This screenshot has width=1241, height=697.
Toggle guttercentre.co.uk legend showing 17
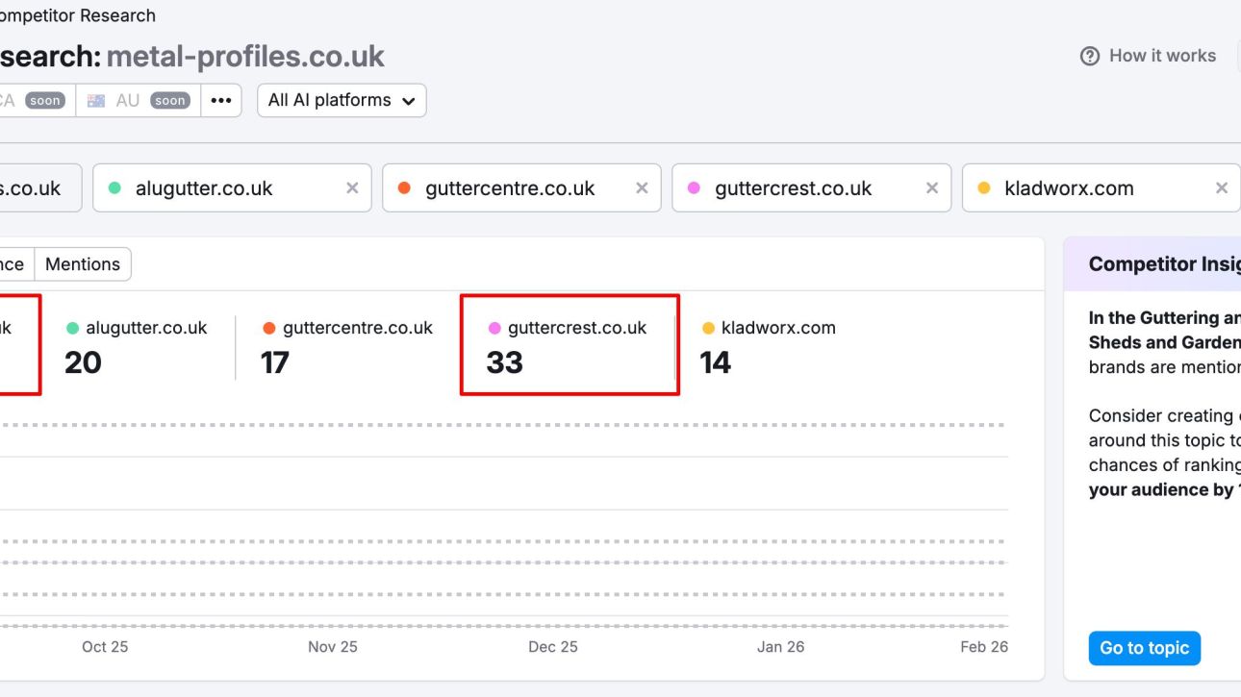[x=347, y=328]
